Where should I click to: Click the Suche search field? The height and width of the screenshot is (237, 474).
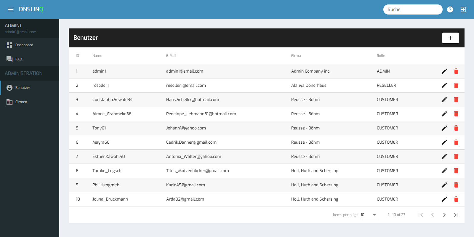[413, 9]
